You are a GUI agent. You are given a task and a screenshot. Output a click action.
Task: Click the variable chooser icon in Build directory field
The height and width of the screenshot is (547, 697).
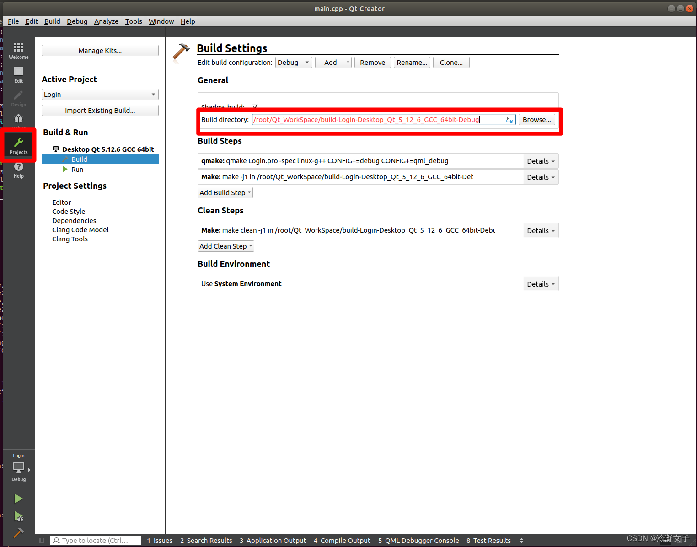pyautogui.click(x=509, y=120)
